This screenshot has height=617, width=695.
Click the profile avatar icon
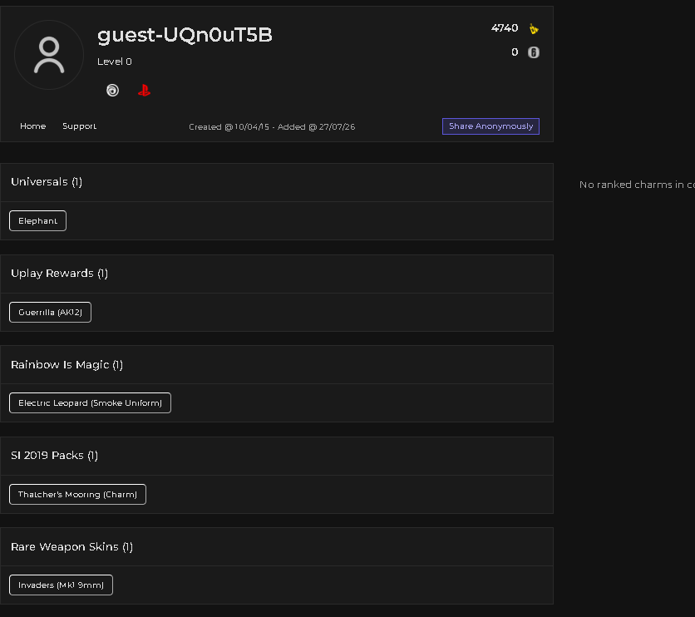(x=49, y=55)
